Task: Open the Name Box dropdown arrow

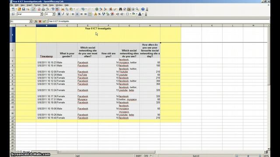Action: (31, 21)
